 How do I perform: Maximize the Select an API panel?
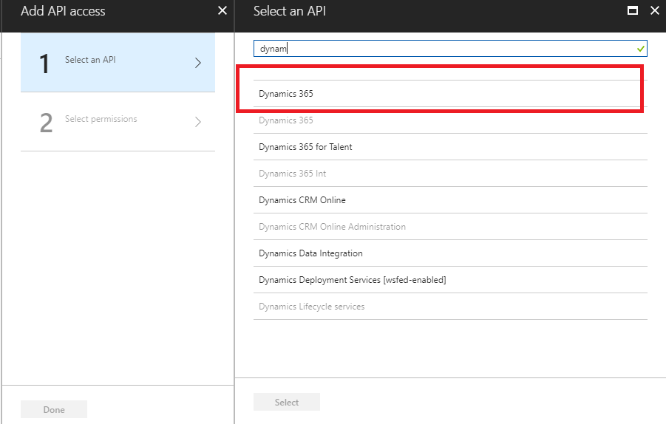(x=633, y=11)
